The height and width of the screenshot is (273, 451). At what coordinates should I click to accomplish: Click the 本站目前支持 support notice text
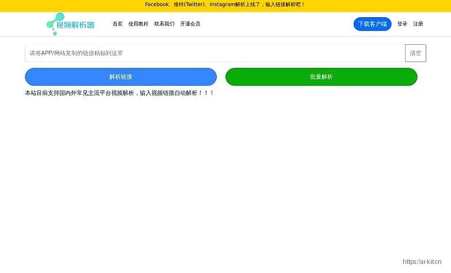[119, 93]
